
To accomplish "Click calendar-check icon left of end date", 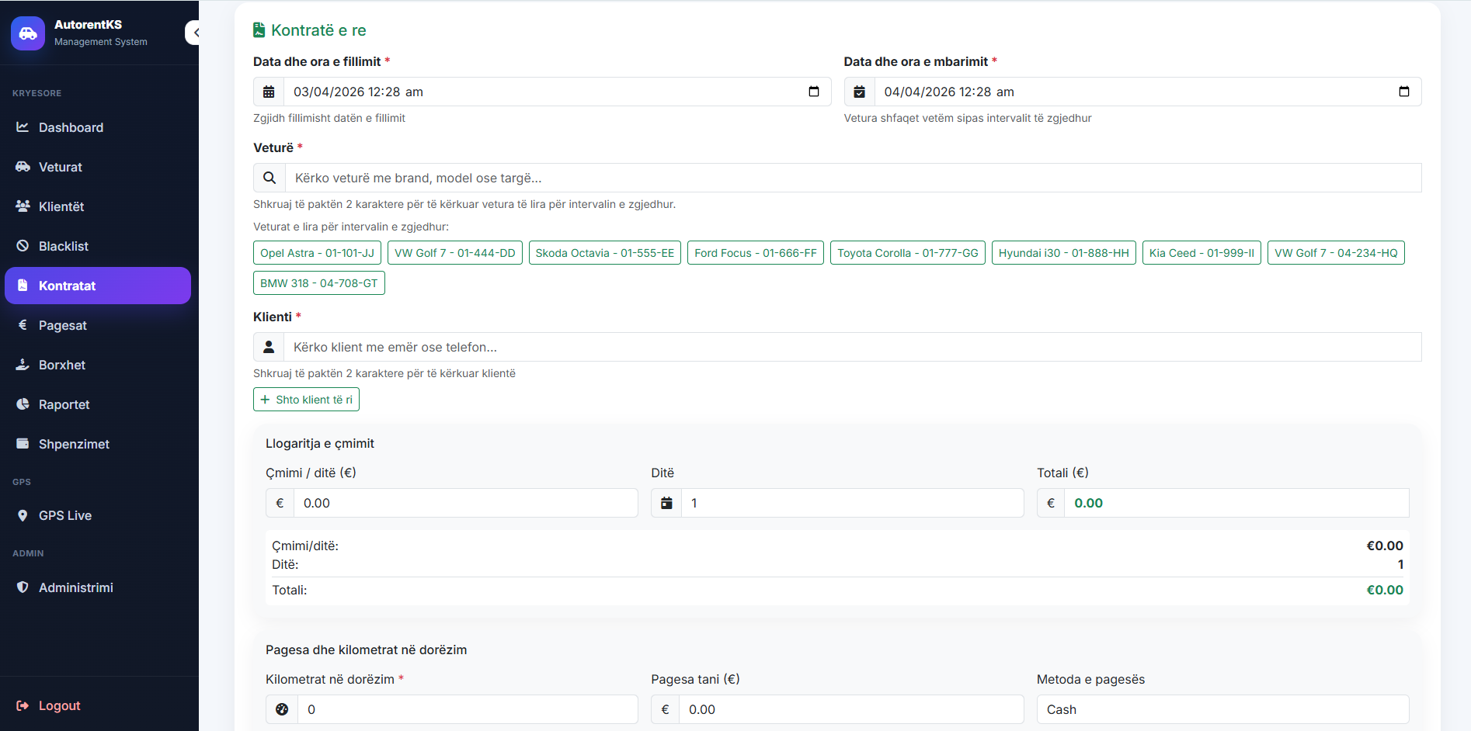I will 860,92.
